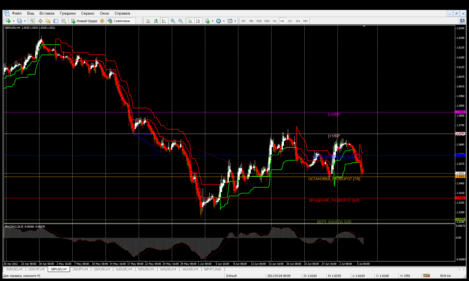Switch to the EURUSD,H4 chart tab

pos(14,269)
